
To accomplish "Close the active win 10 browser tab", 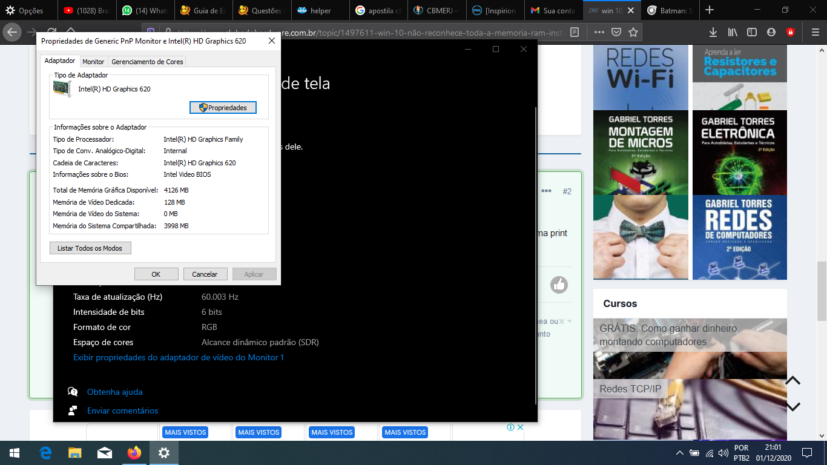I will click(632, 10).
